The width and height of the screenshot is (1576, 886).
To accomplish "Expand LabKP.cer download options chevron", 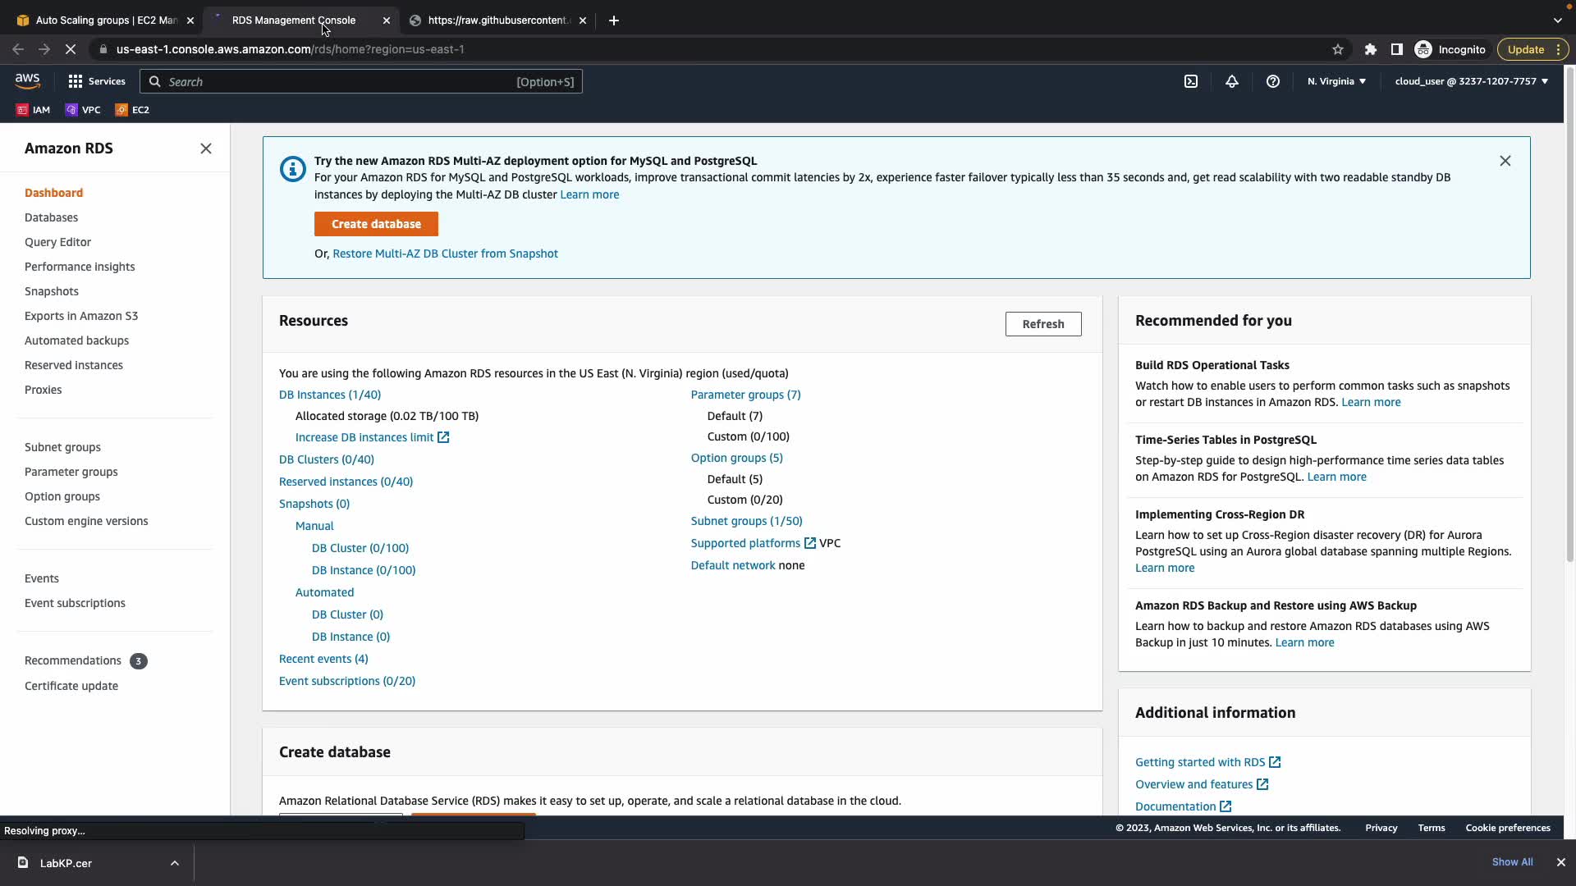I will click(x=175, y=863).
